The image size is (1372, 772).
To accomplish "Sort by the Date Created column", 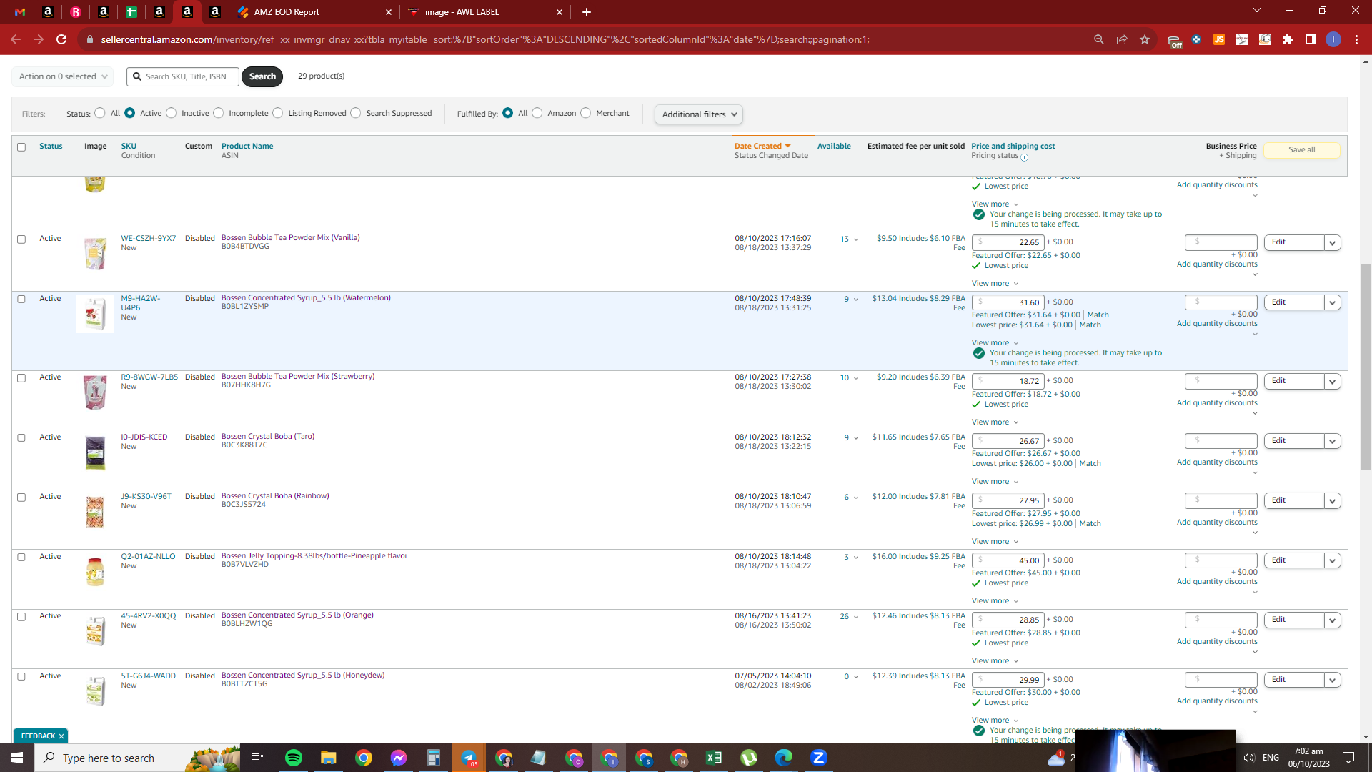I will (762, 146).
